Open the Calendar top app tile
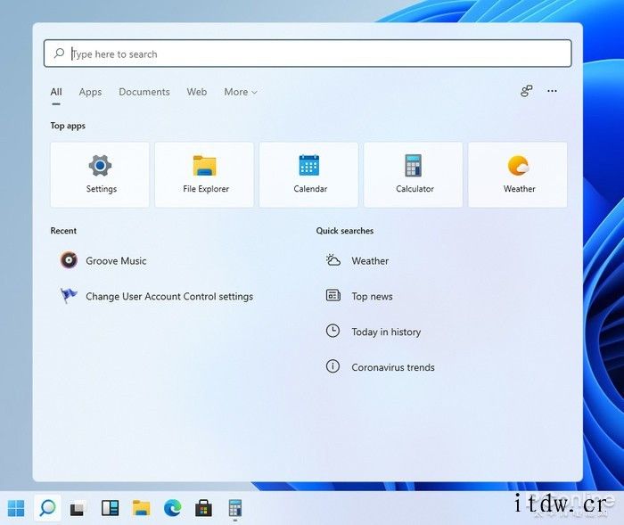 (x=308, y=175)
